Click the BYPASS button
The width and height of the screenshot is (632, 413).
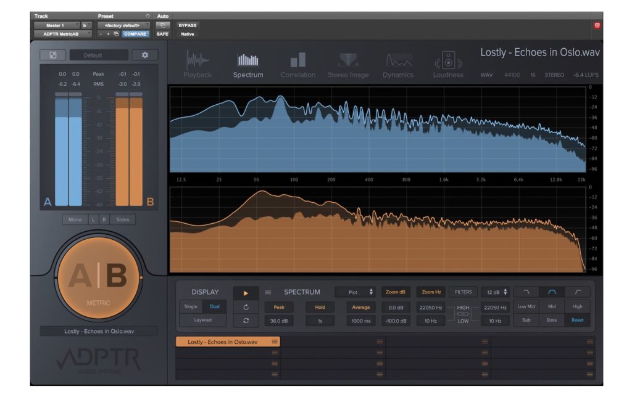[x=187, y=25]
